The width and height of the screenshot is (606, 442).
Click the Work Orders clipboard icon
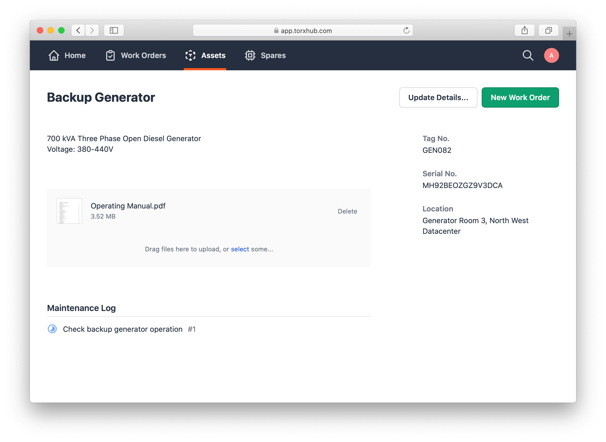pyautogui.click(x=110, y=55)
